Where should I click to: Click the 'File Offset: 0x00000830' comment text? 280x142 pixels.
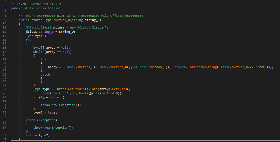pyautogui.click(x=122, y=16)
